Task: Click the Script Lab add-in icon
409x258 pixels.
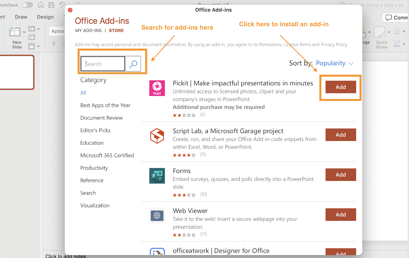Action: (x=157, y=136)
